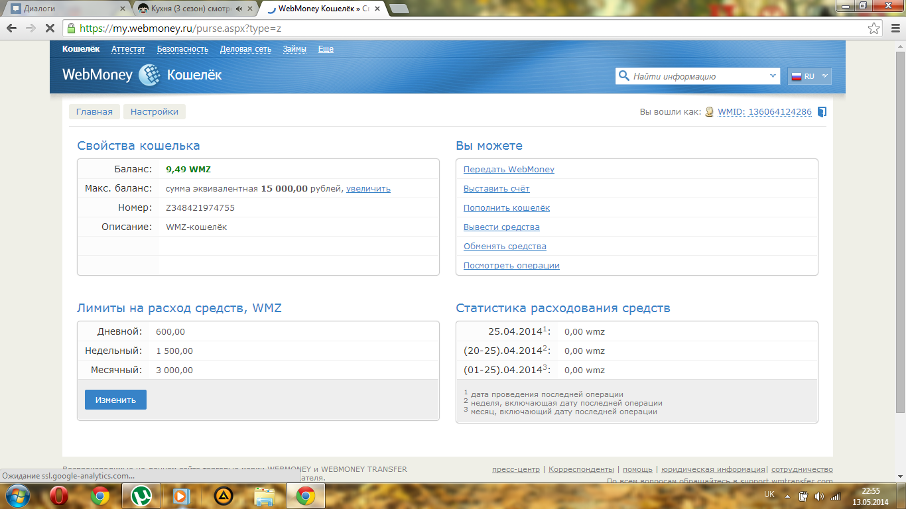
Task: Open Windows Explorer folder on taskbar
Action: (265, 496)
